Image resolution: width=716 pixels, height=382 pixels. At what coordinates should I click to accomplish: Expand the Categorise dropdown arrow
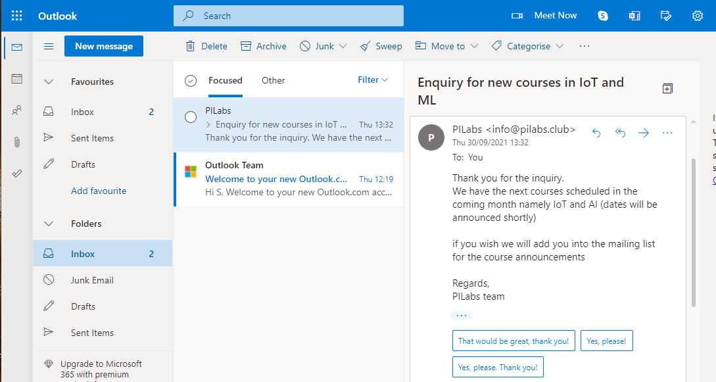[x=560, y=46]
